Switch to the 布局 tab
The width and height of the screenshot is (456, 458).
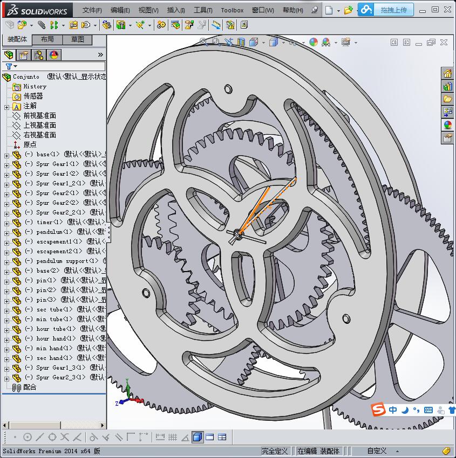point(47,39)
